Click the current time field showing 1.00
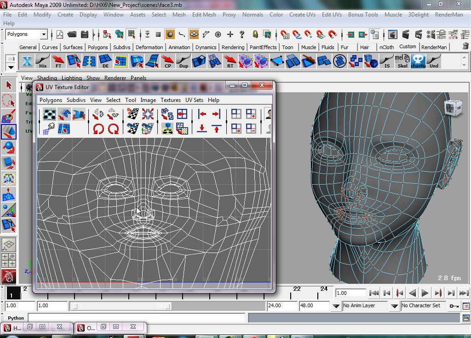Screen dimensions: 471x338 [350, 293]
